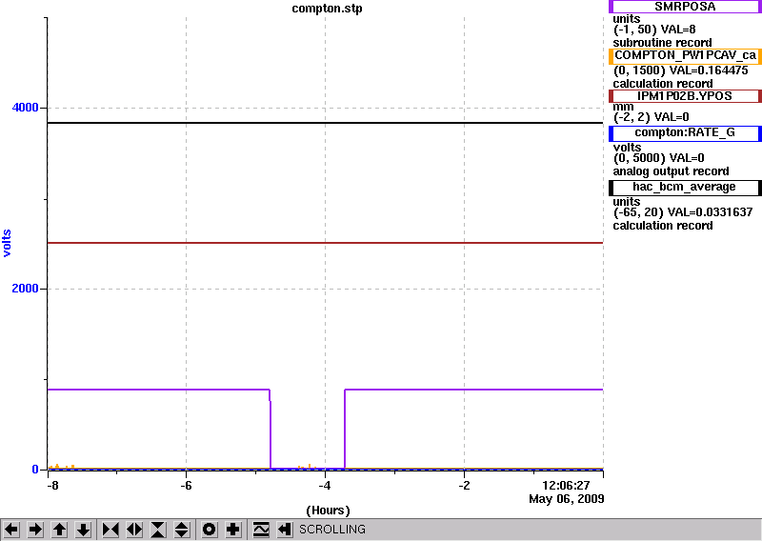The width and height of the screenshot is (762, 541).
Task: Click the -6 hours x-axis label
Action: pyautogui.click(x=186, y=485)
